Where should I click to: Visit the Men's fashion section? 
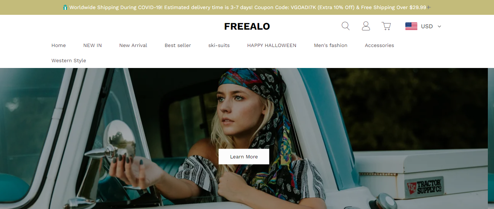(331, 45)
